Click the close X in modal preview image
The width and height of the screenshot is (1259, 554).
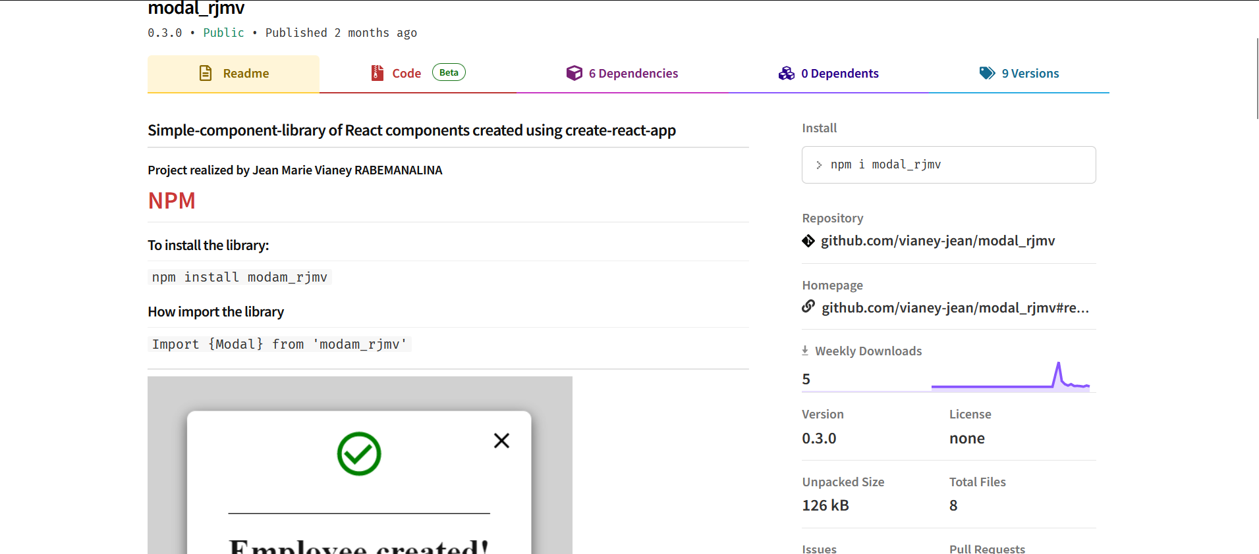(x=501, y=441)
